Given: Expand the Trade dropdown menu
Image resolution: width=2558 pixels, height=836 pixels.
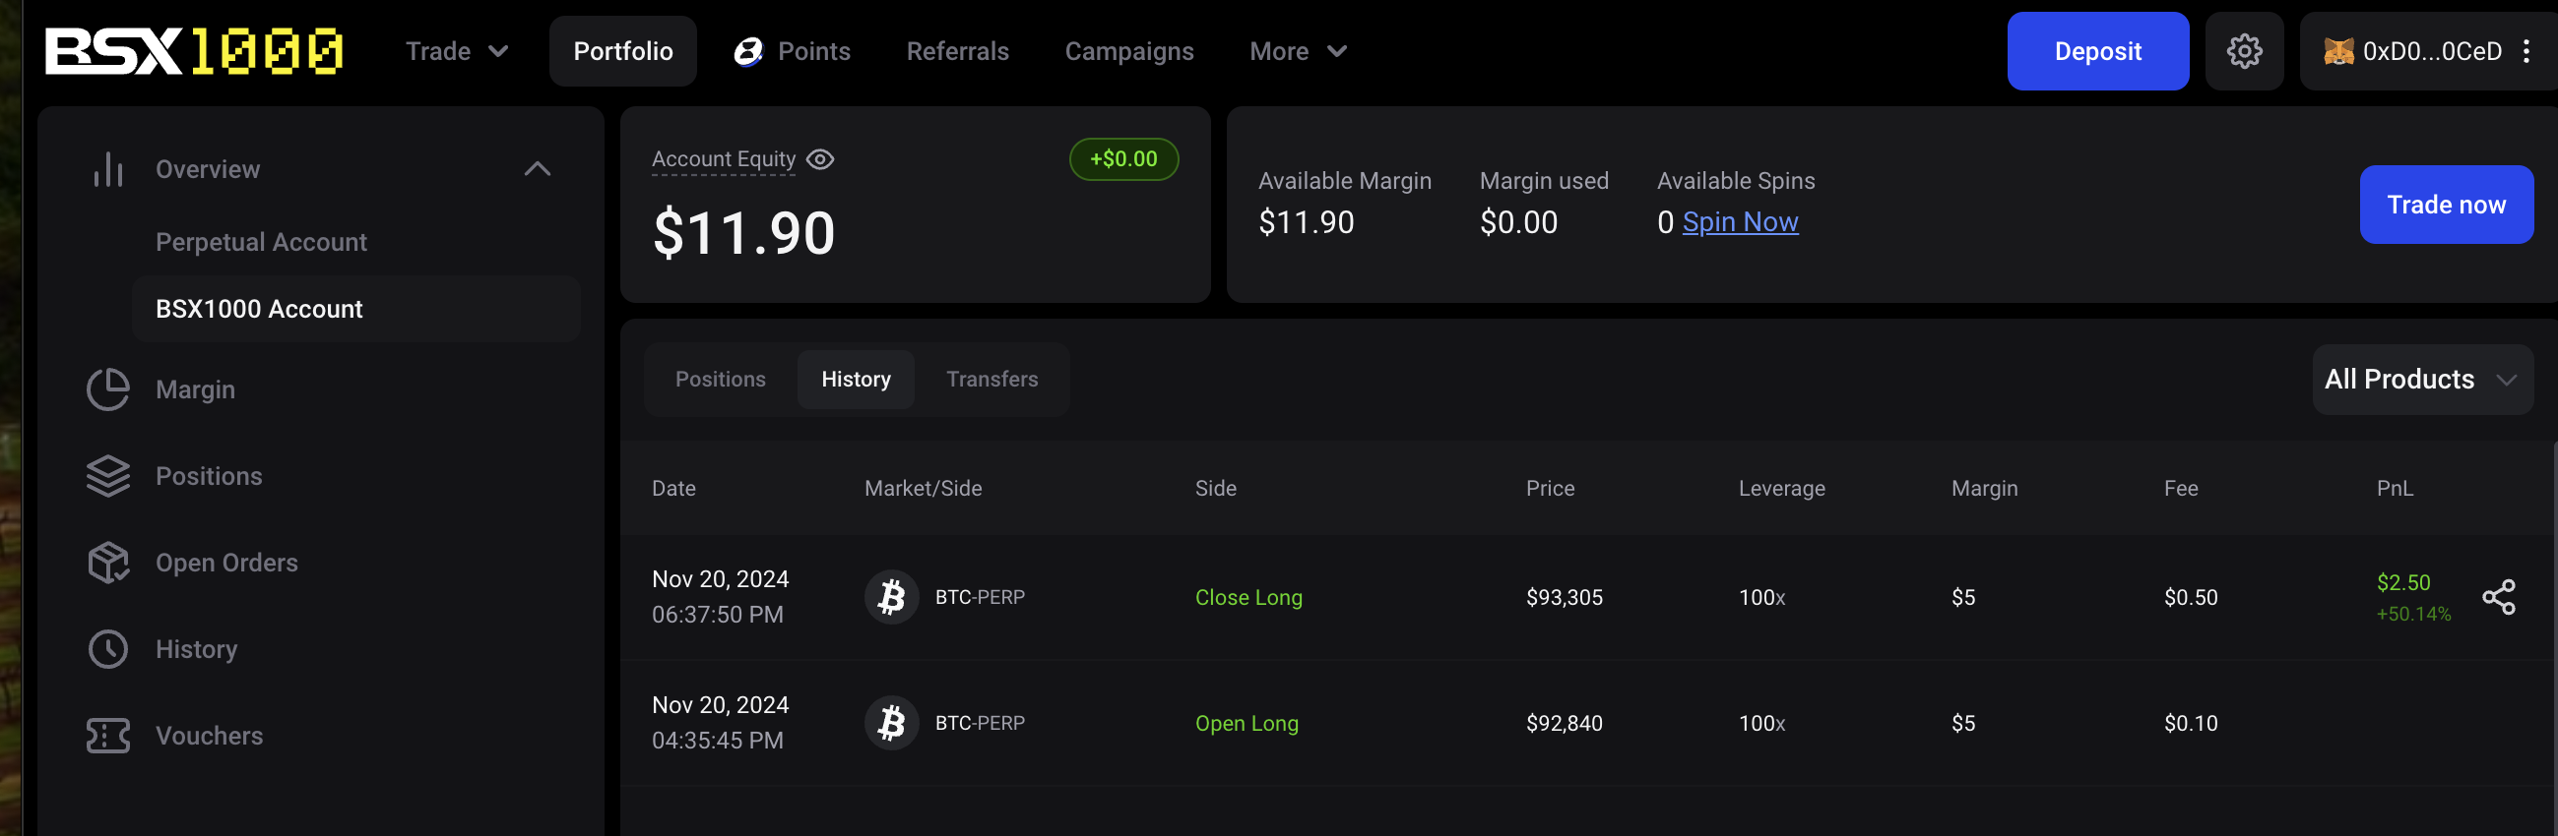Looking at the screenshot, I should 457,51.
